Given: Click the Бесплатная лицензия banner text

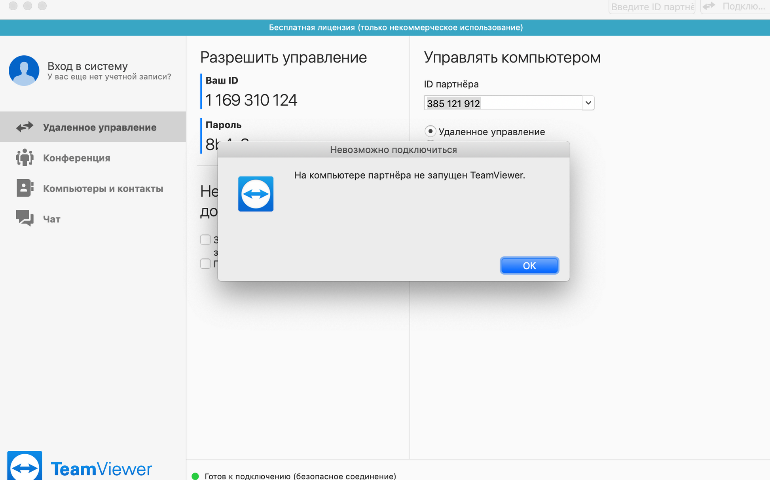Looking at the screenshot, I should 396,27.
